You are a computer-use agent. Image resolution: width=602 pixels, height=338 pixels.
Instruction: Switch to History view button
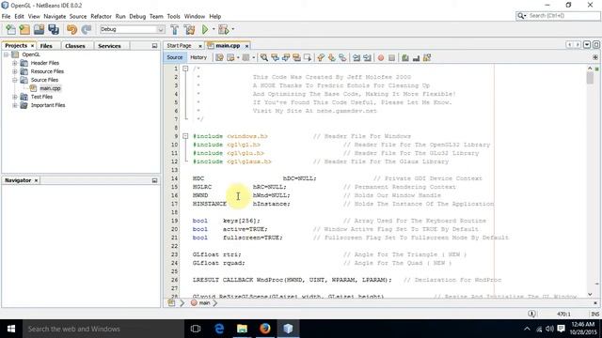[198, 57]
